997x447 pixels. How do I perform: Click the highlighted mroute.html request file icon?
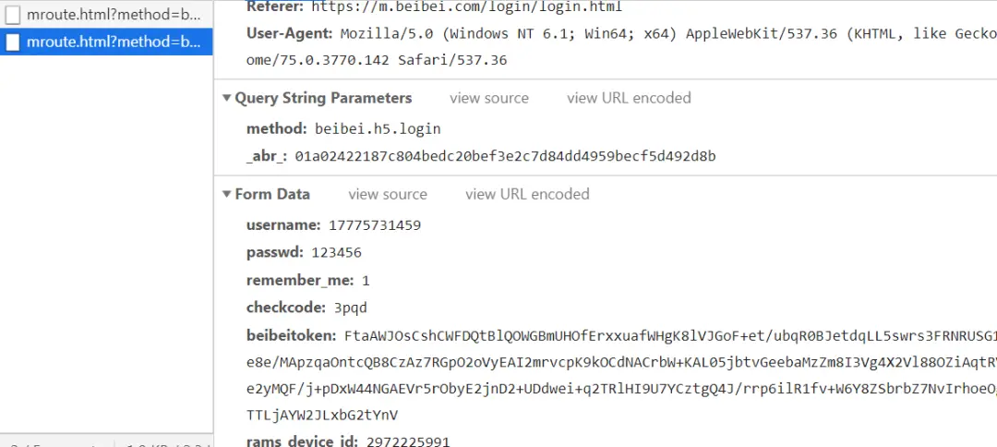(13, 42)
